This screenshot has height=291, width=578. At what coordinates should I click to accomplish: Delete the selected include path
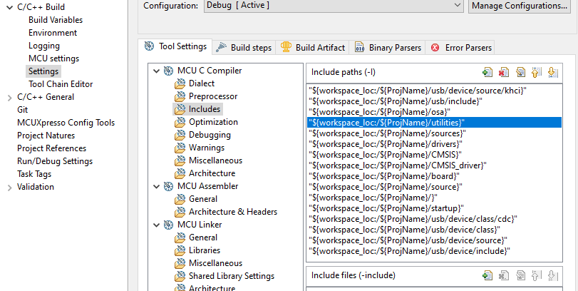tap(504, 72)
